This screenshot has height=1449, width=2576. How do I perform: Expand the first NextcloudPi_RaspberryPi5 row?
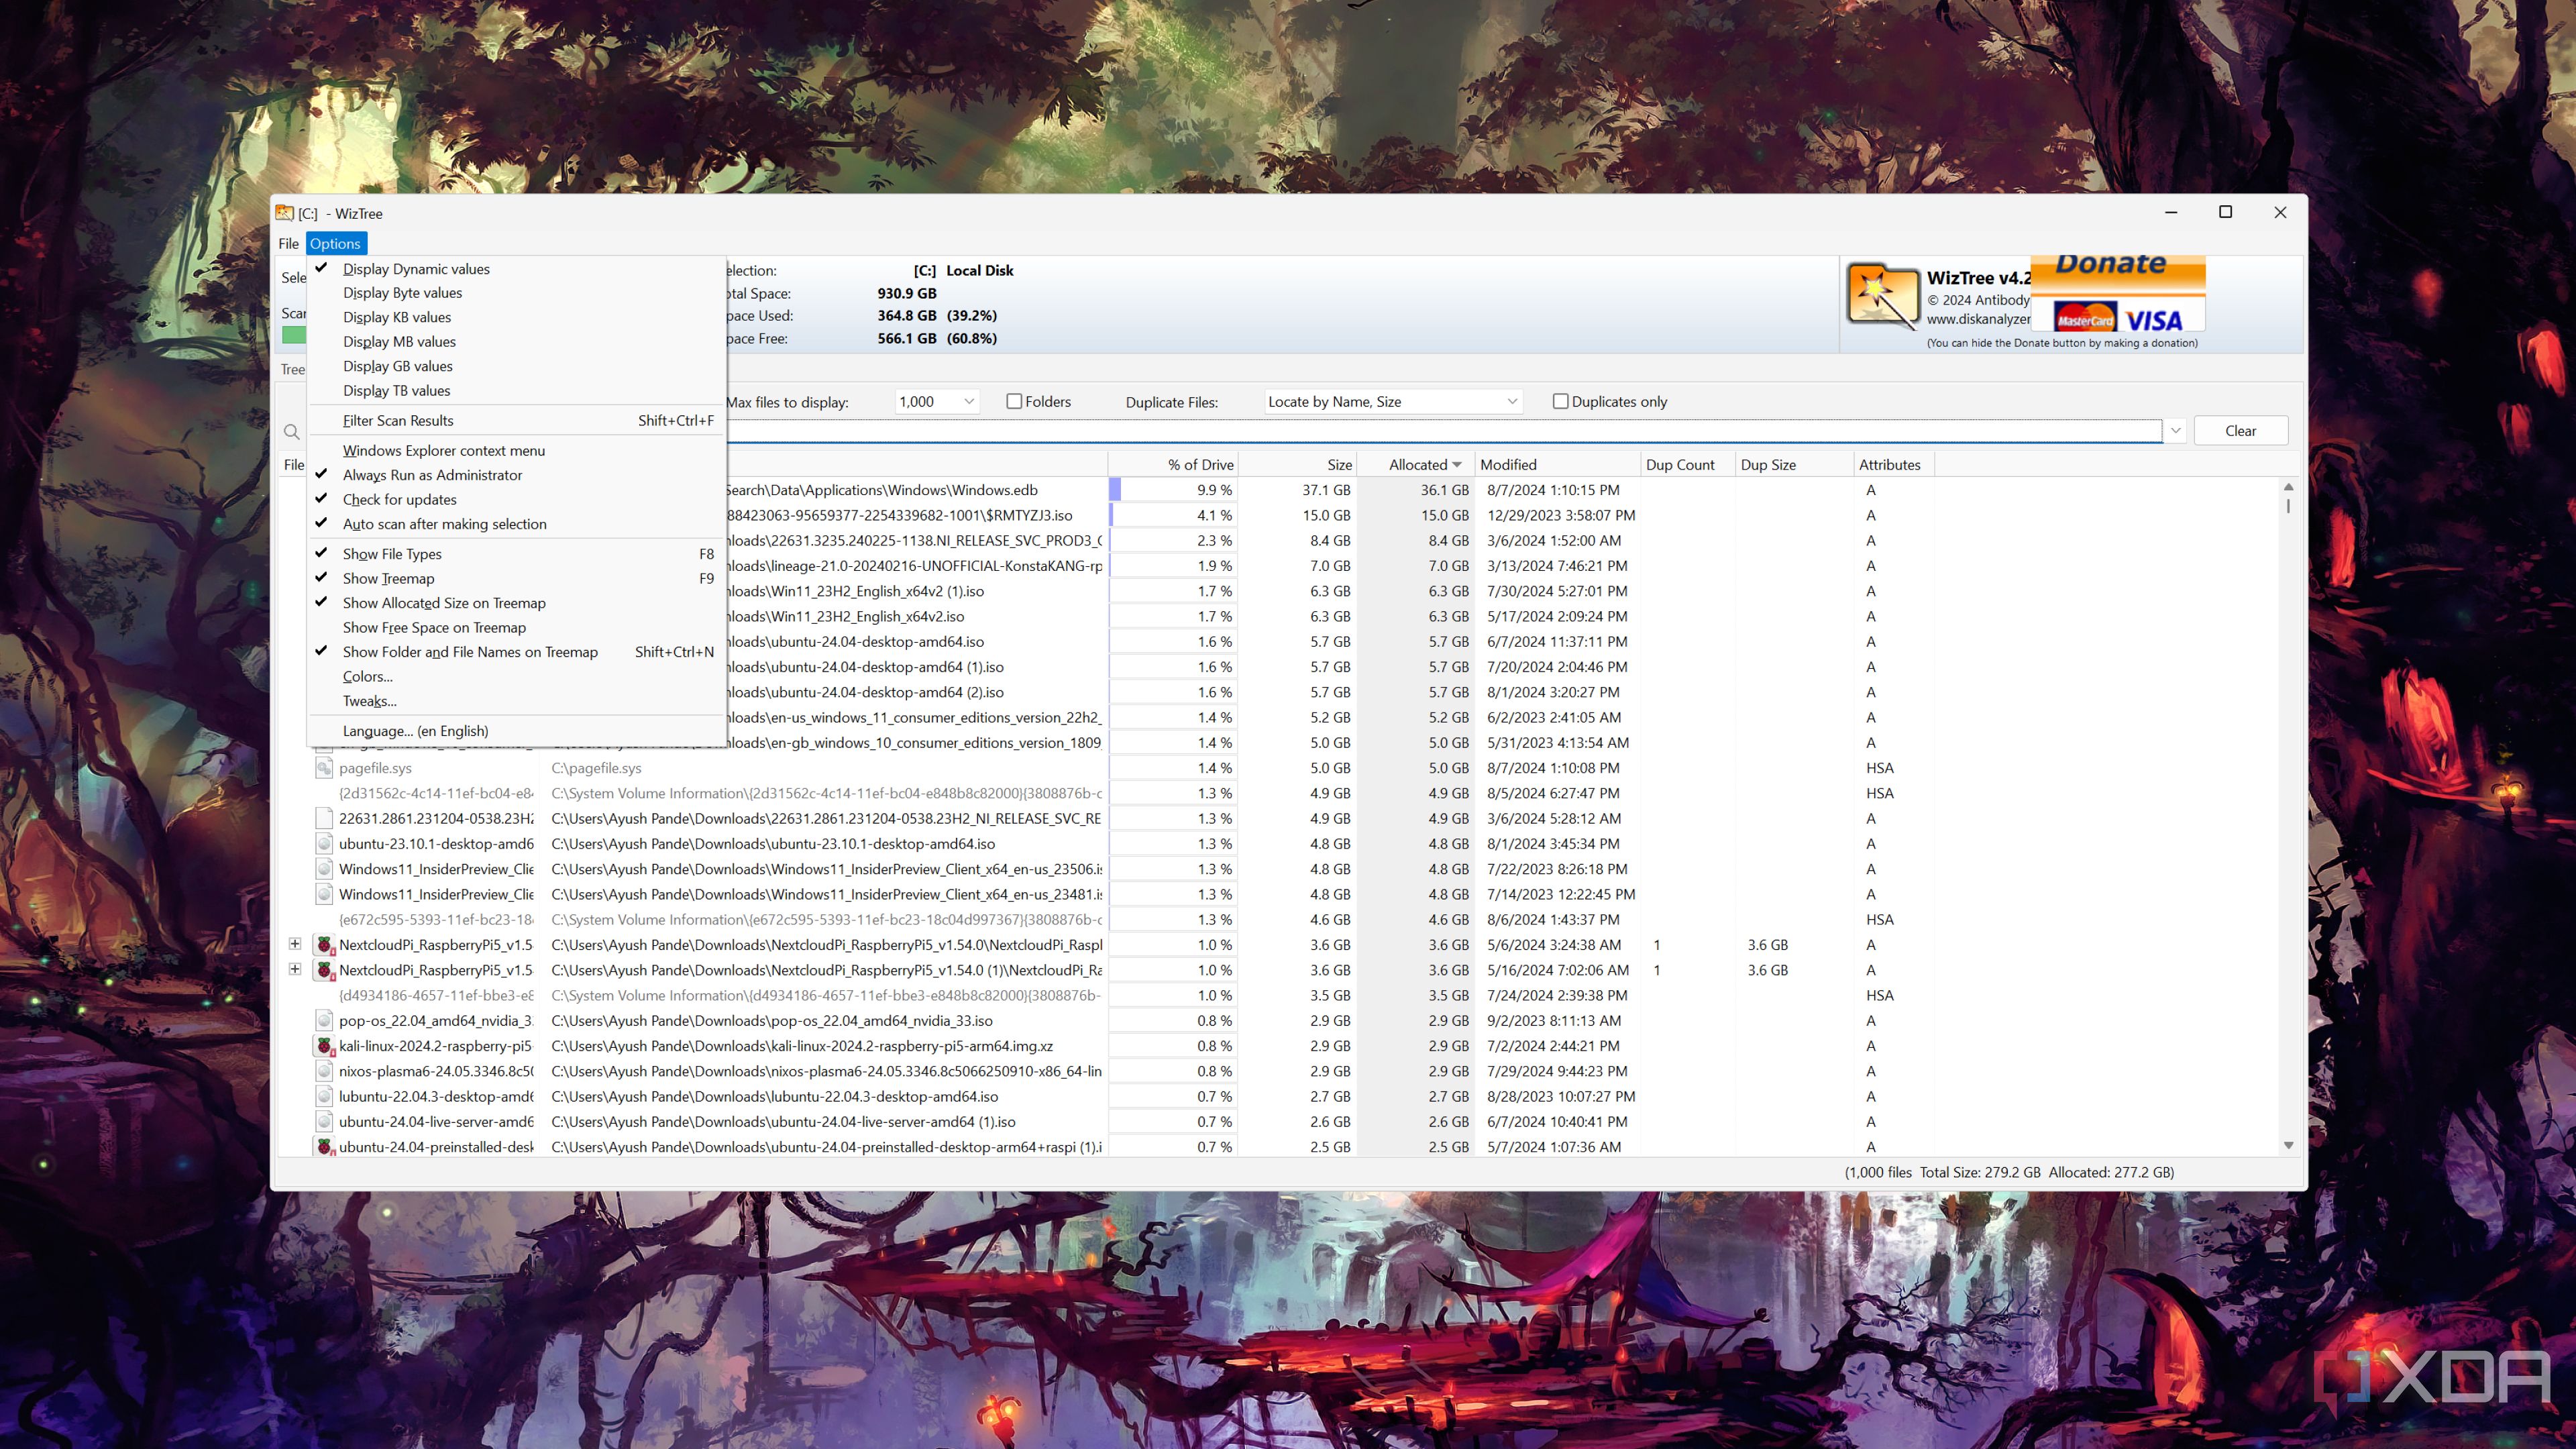295,944
